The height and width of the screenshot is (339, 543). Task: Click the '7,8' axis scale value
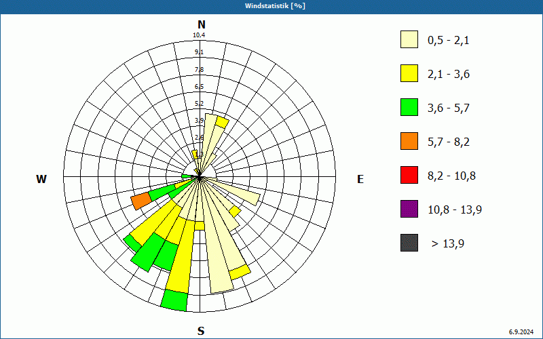tap(199, 70)
